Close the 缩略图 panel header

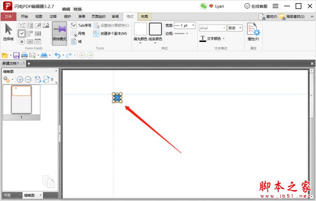56,71
